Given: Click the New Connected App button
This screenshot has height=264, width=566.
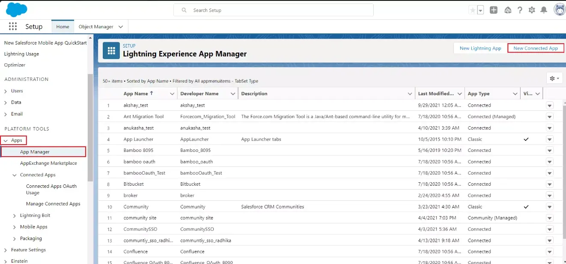Looking at the screenshot, I should pyautogui.click(x=536, y=48).
